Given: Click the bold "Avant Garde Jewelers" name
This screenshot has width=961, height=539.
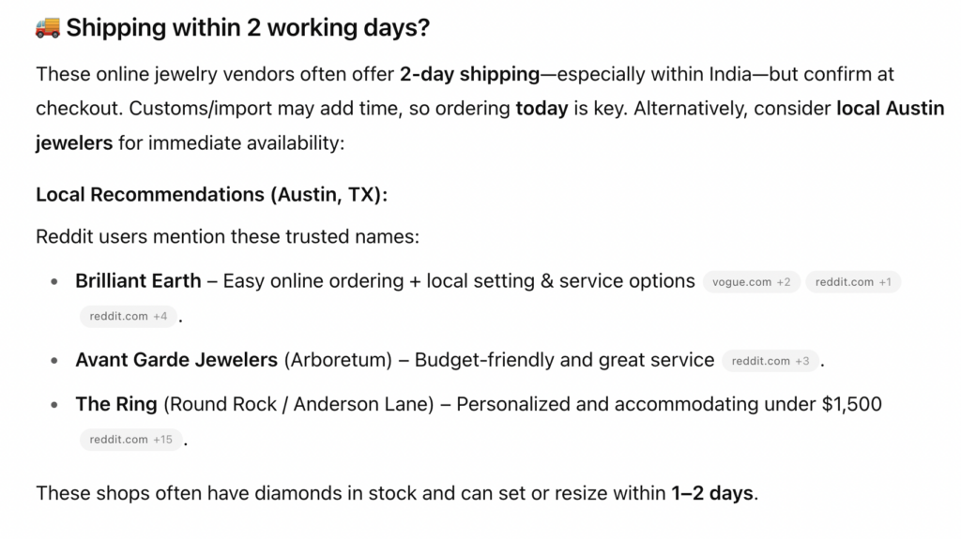Looking at the screenshot, I should tap(176, 360).
